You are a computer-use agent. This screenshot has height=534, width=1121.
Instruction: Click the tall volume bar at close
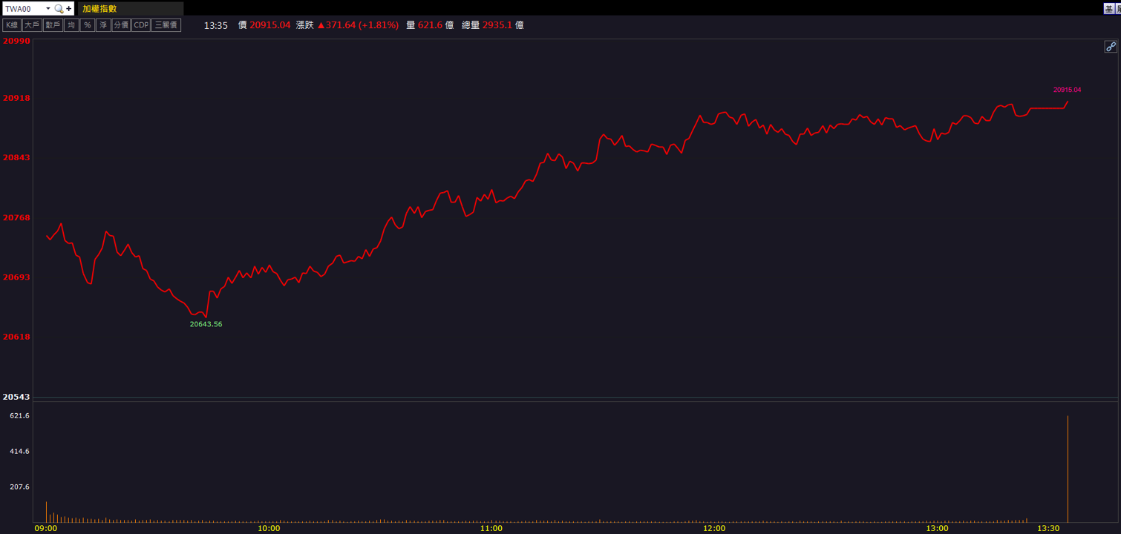(x=1068, y=469)
